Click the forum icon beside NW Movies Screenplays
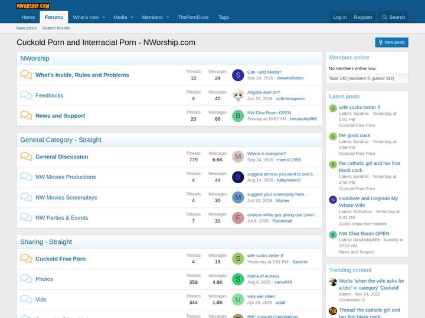 [26, 197]
